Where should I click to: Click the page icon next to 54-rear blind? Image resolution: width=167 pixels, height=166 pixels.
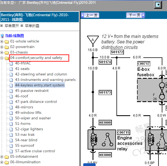[11, 140]
